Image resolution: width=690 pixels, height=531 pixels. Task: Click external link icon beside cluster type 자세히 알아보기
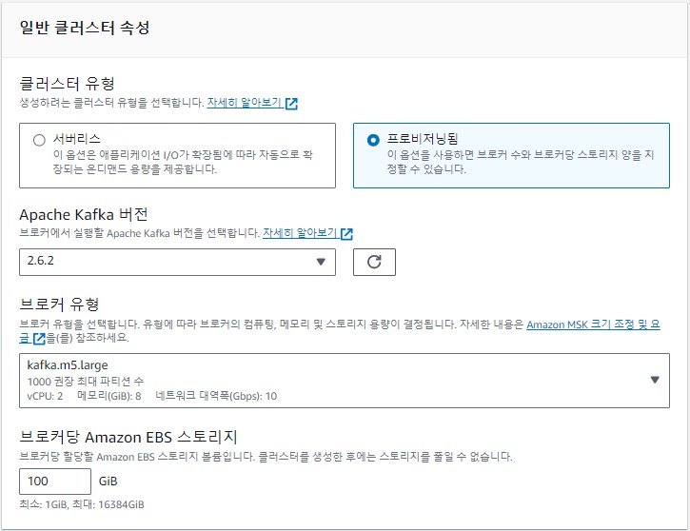click(291, 104)
